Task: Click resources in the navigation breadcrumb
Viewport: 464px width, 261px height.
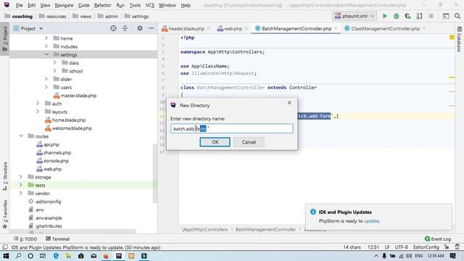Action: coord(56,16)
